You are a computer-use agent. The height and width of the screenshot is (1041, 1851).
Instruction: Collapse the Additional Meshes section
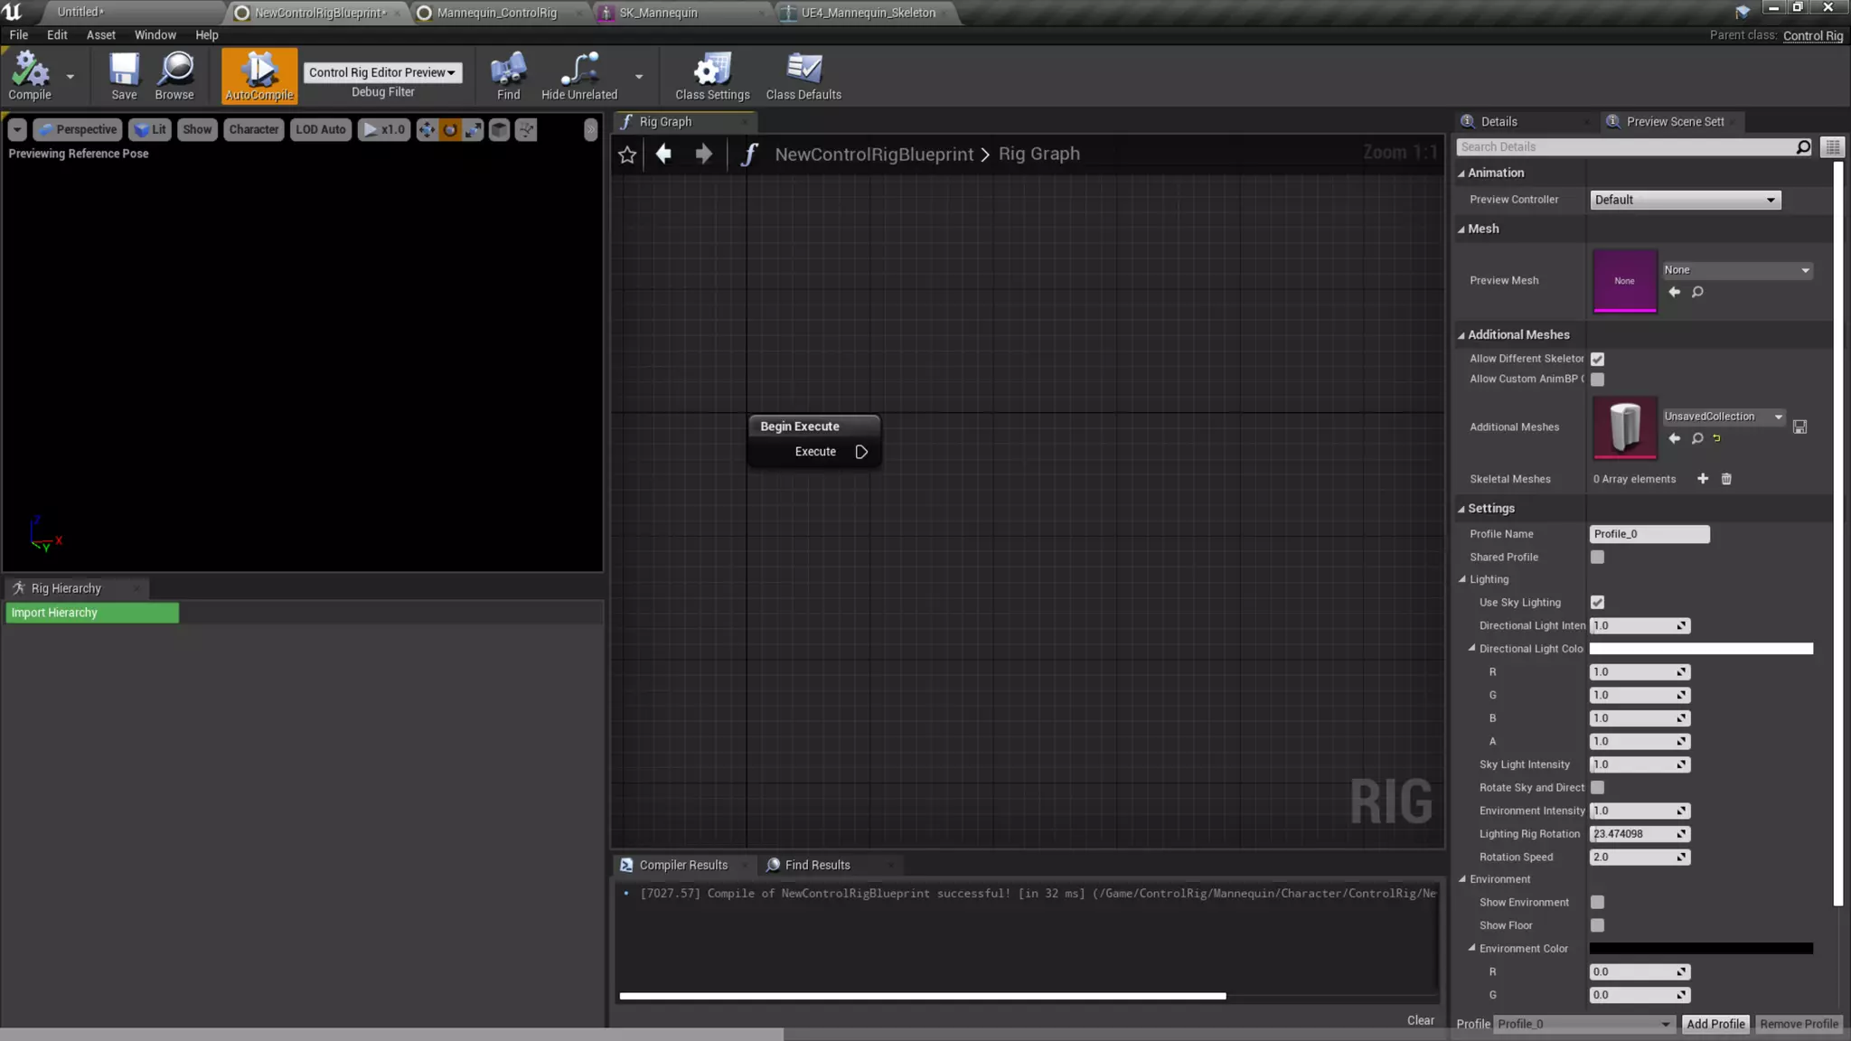pyautogui.click(x=1461, y=335)
